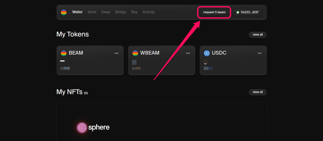Switch to the Swap tab
Viewport: 323px width, 141px height.
pos(106,12)
